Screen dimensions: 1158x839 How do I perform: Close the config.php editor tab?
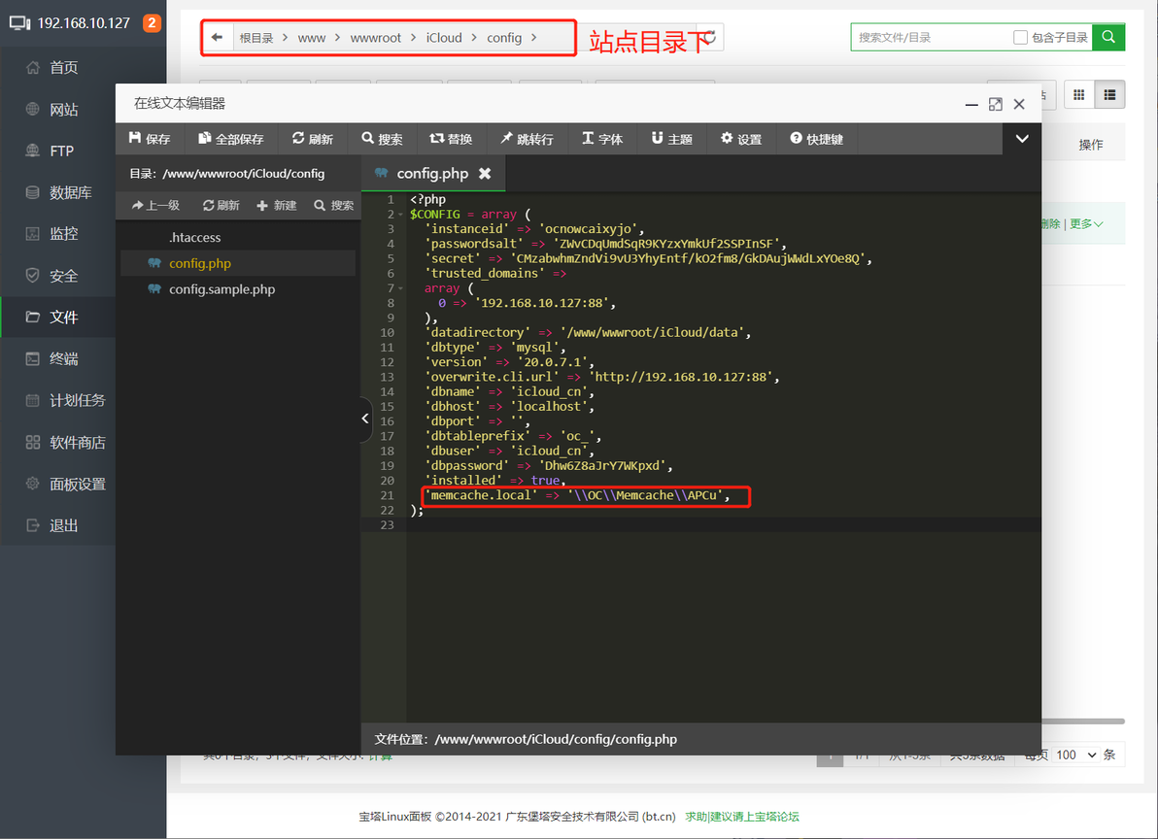click(x=485, y=174)
